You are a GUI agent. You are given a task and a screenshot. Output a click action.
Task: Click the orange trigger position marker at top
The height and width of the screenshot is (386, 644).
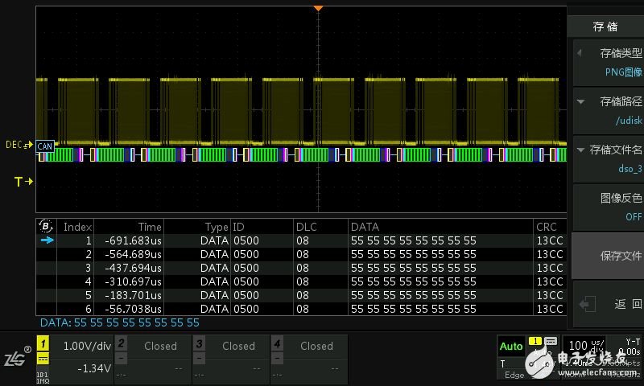(318, 7)
